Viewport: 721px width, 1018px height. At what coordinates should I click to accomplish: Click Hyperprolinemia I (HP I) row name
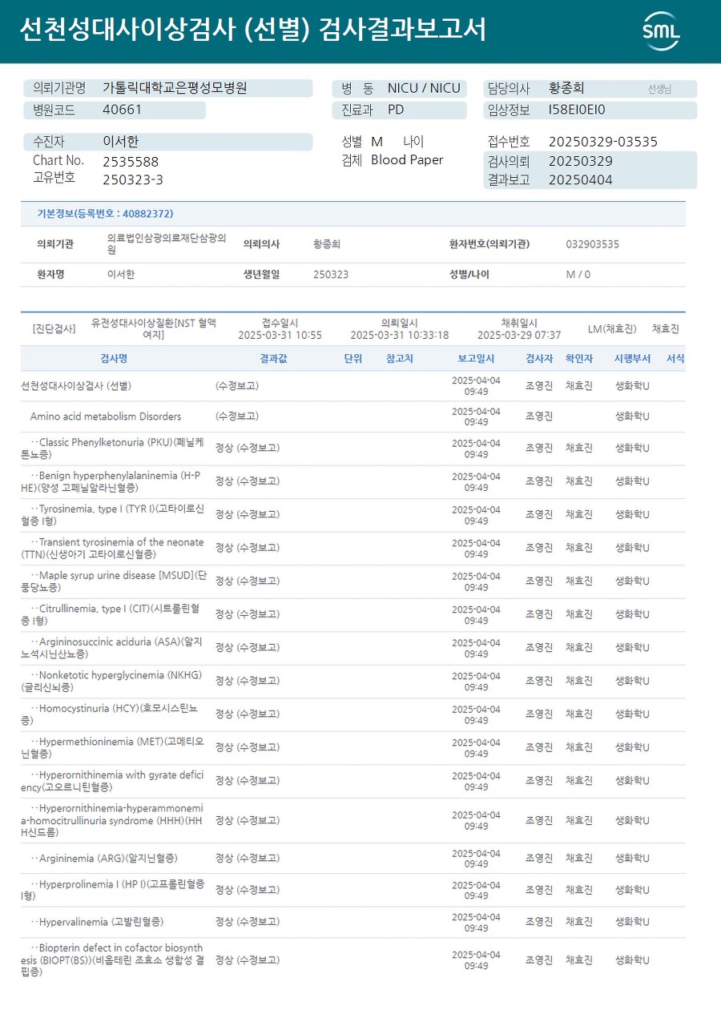112,890
